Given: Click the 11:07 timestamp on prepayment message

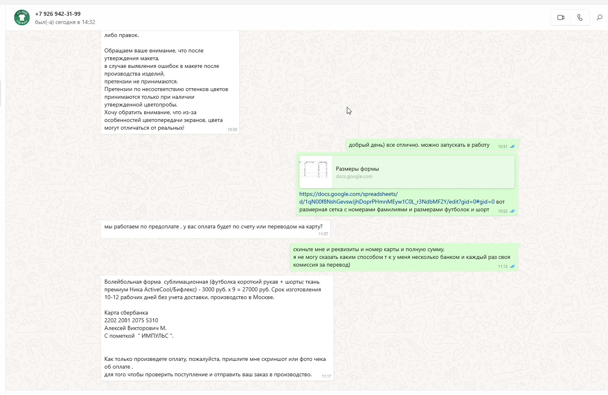Looking at the screenshot, I should 323,234.
